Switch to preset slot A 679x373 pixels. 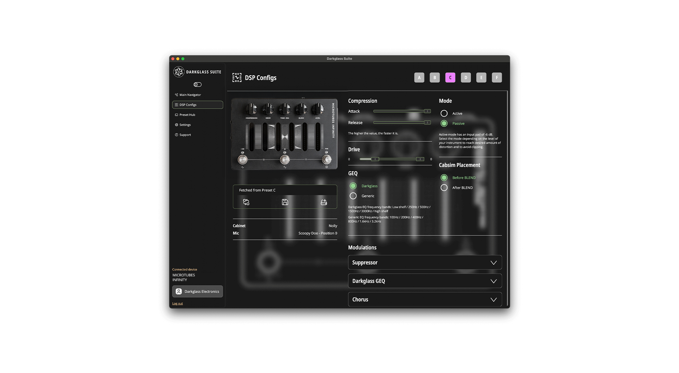[x=419, y=77]
